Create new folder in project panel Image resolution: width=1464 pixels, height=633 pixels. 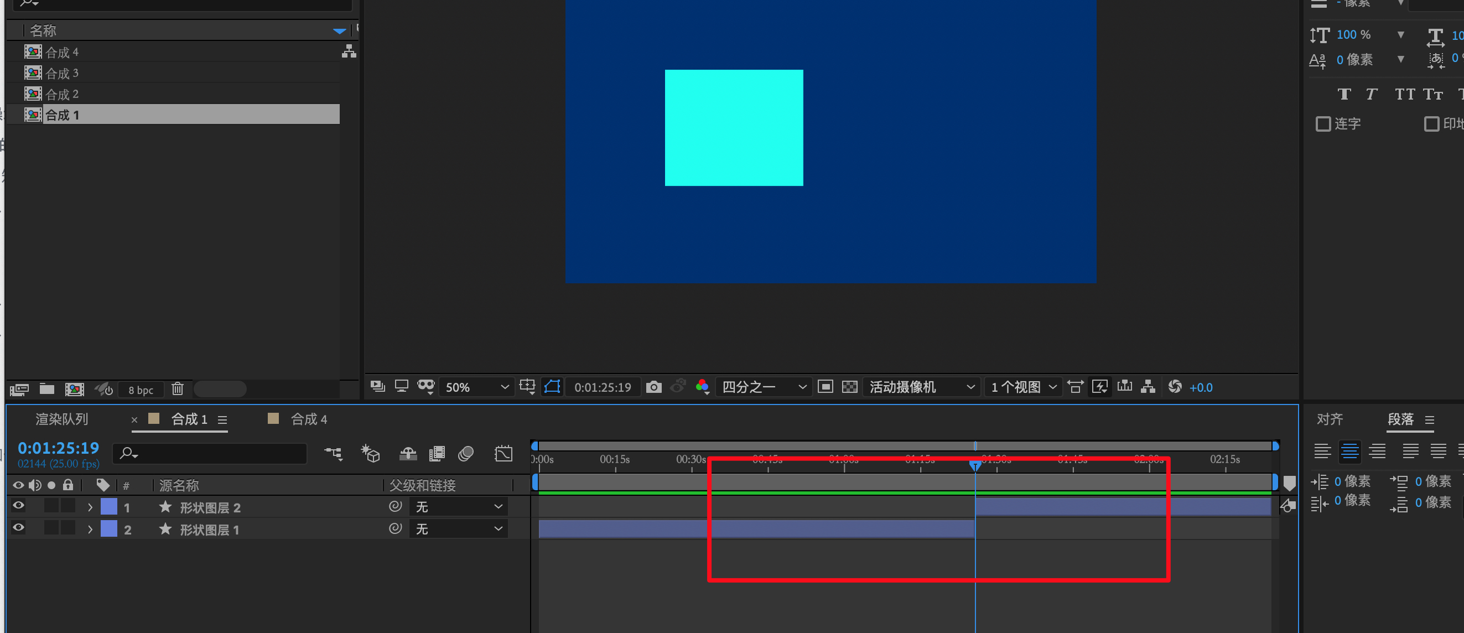point(46,388)
